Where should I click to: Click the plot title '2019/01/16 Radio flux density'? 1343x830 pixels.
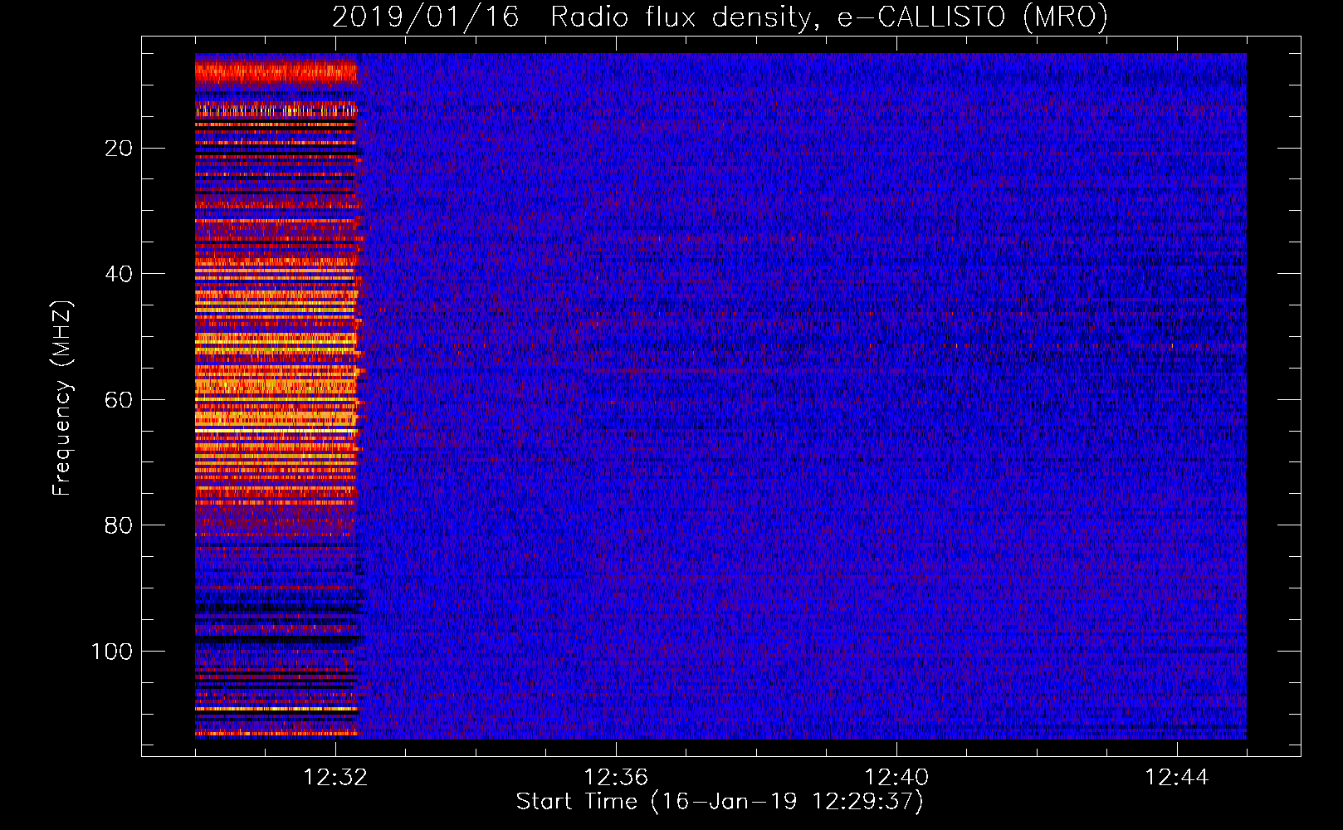tap(720, 17)
